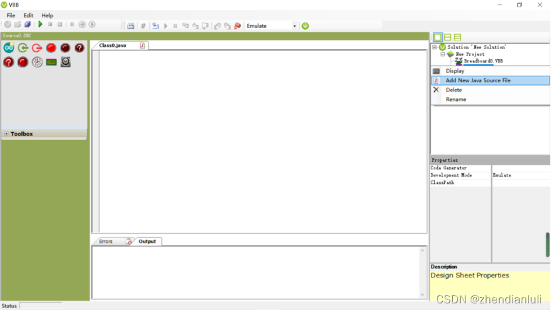Select the green LCD display component

[51, 62]
